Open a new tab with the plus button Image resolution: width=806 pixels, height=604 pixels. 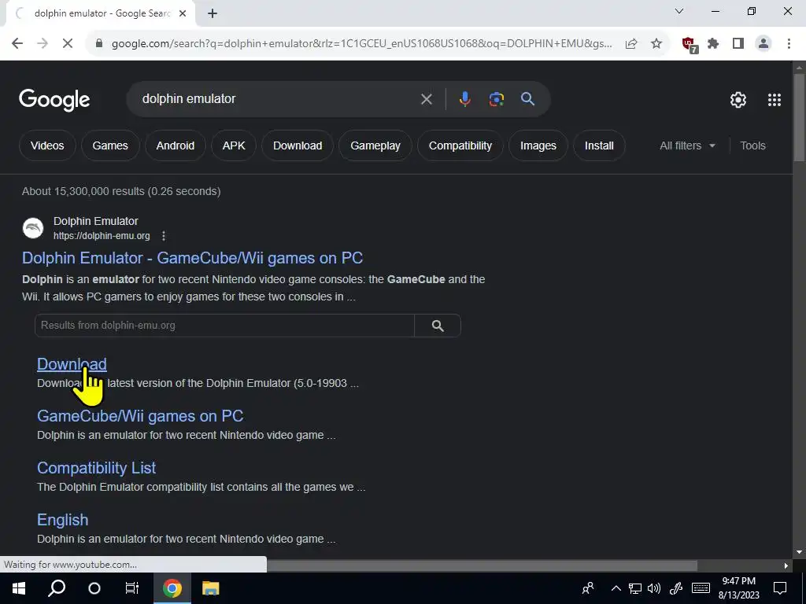pos(213,14)
